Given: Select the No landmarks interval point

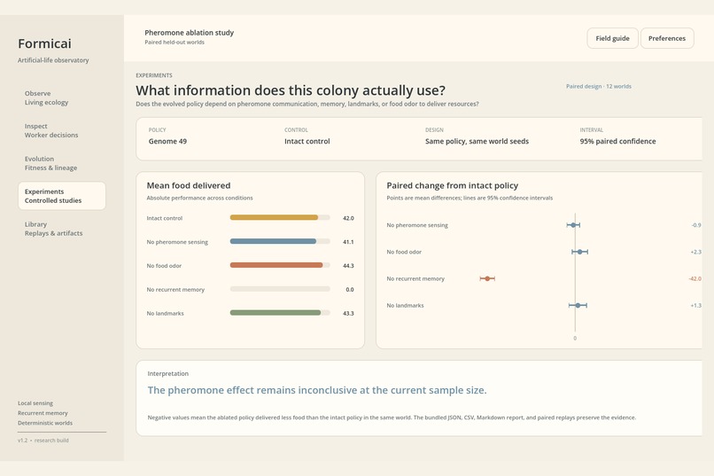Looking at the screenshot, I should [578, 306].
